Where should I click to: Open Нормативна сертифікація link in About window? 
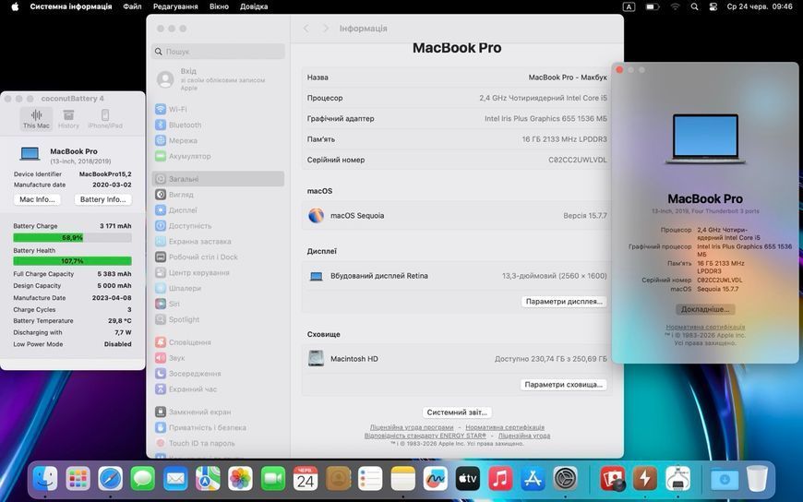705,327
